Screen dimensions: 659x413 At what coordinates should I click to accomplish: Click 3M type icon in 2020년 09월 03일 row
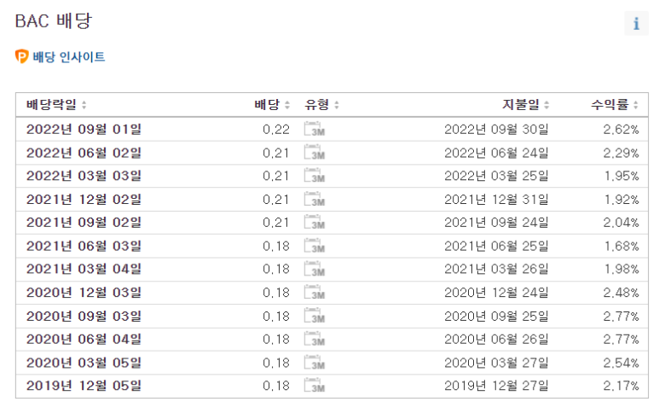click(x=315, y=316)
